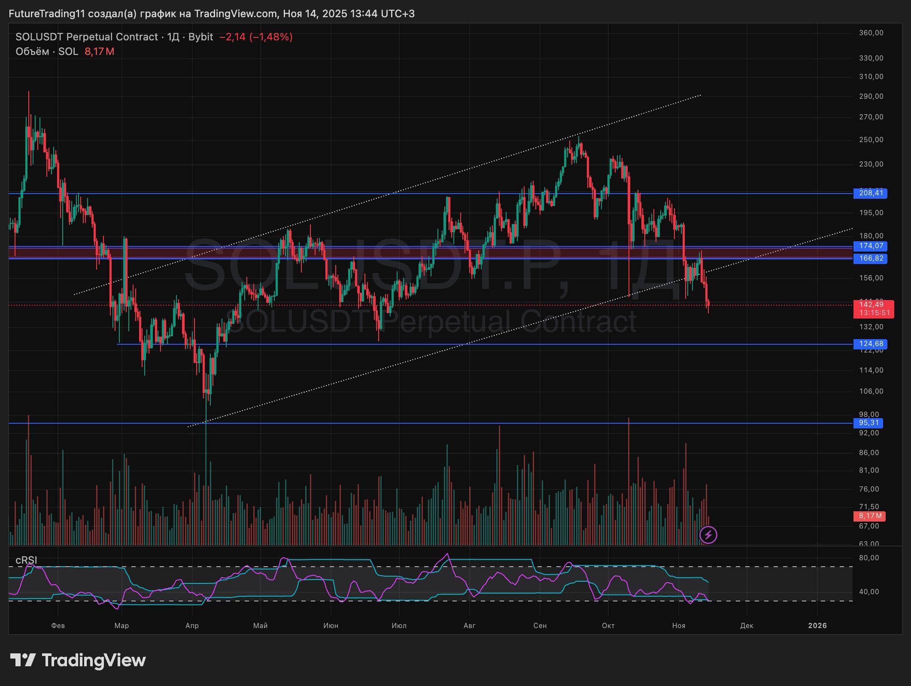This screenshot has width=911, height=686.
Task: Click the Сен month label on timeline
Action: click(540, 625)
